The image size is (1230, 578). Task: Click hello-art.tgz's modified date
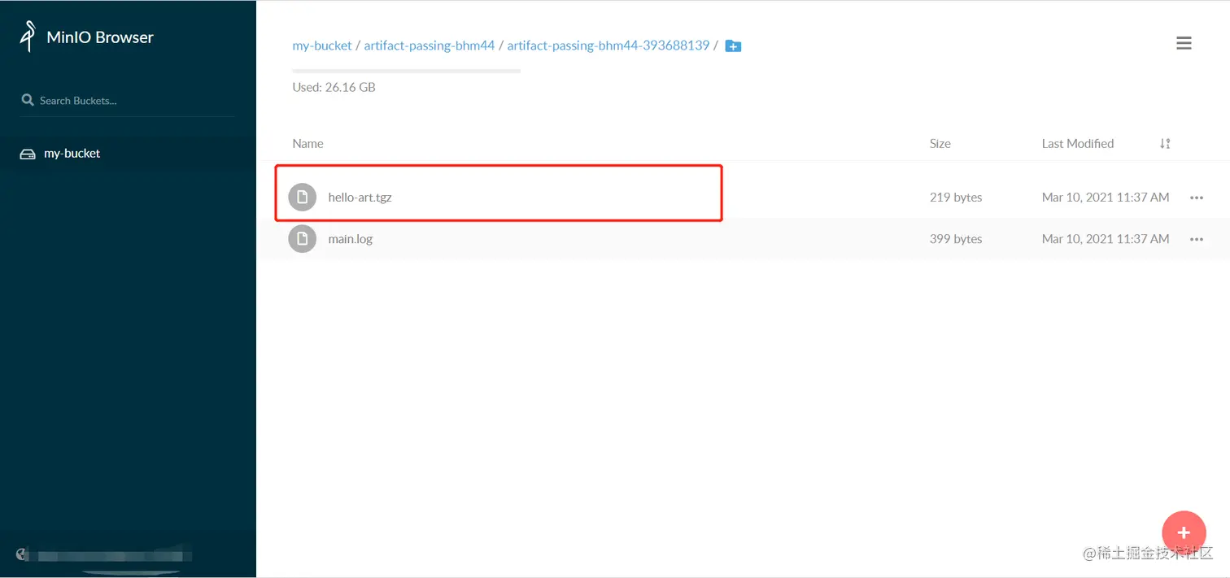1106,197
